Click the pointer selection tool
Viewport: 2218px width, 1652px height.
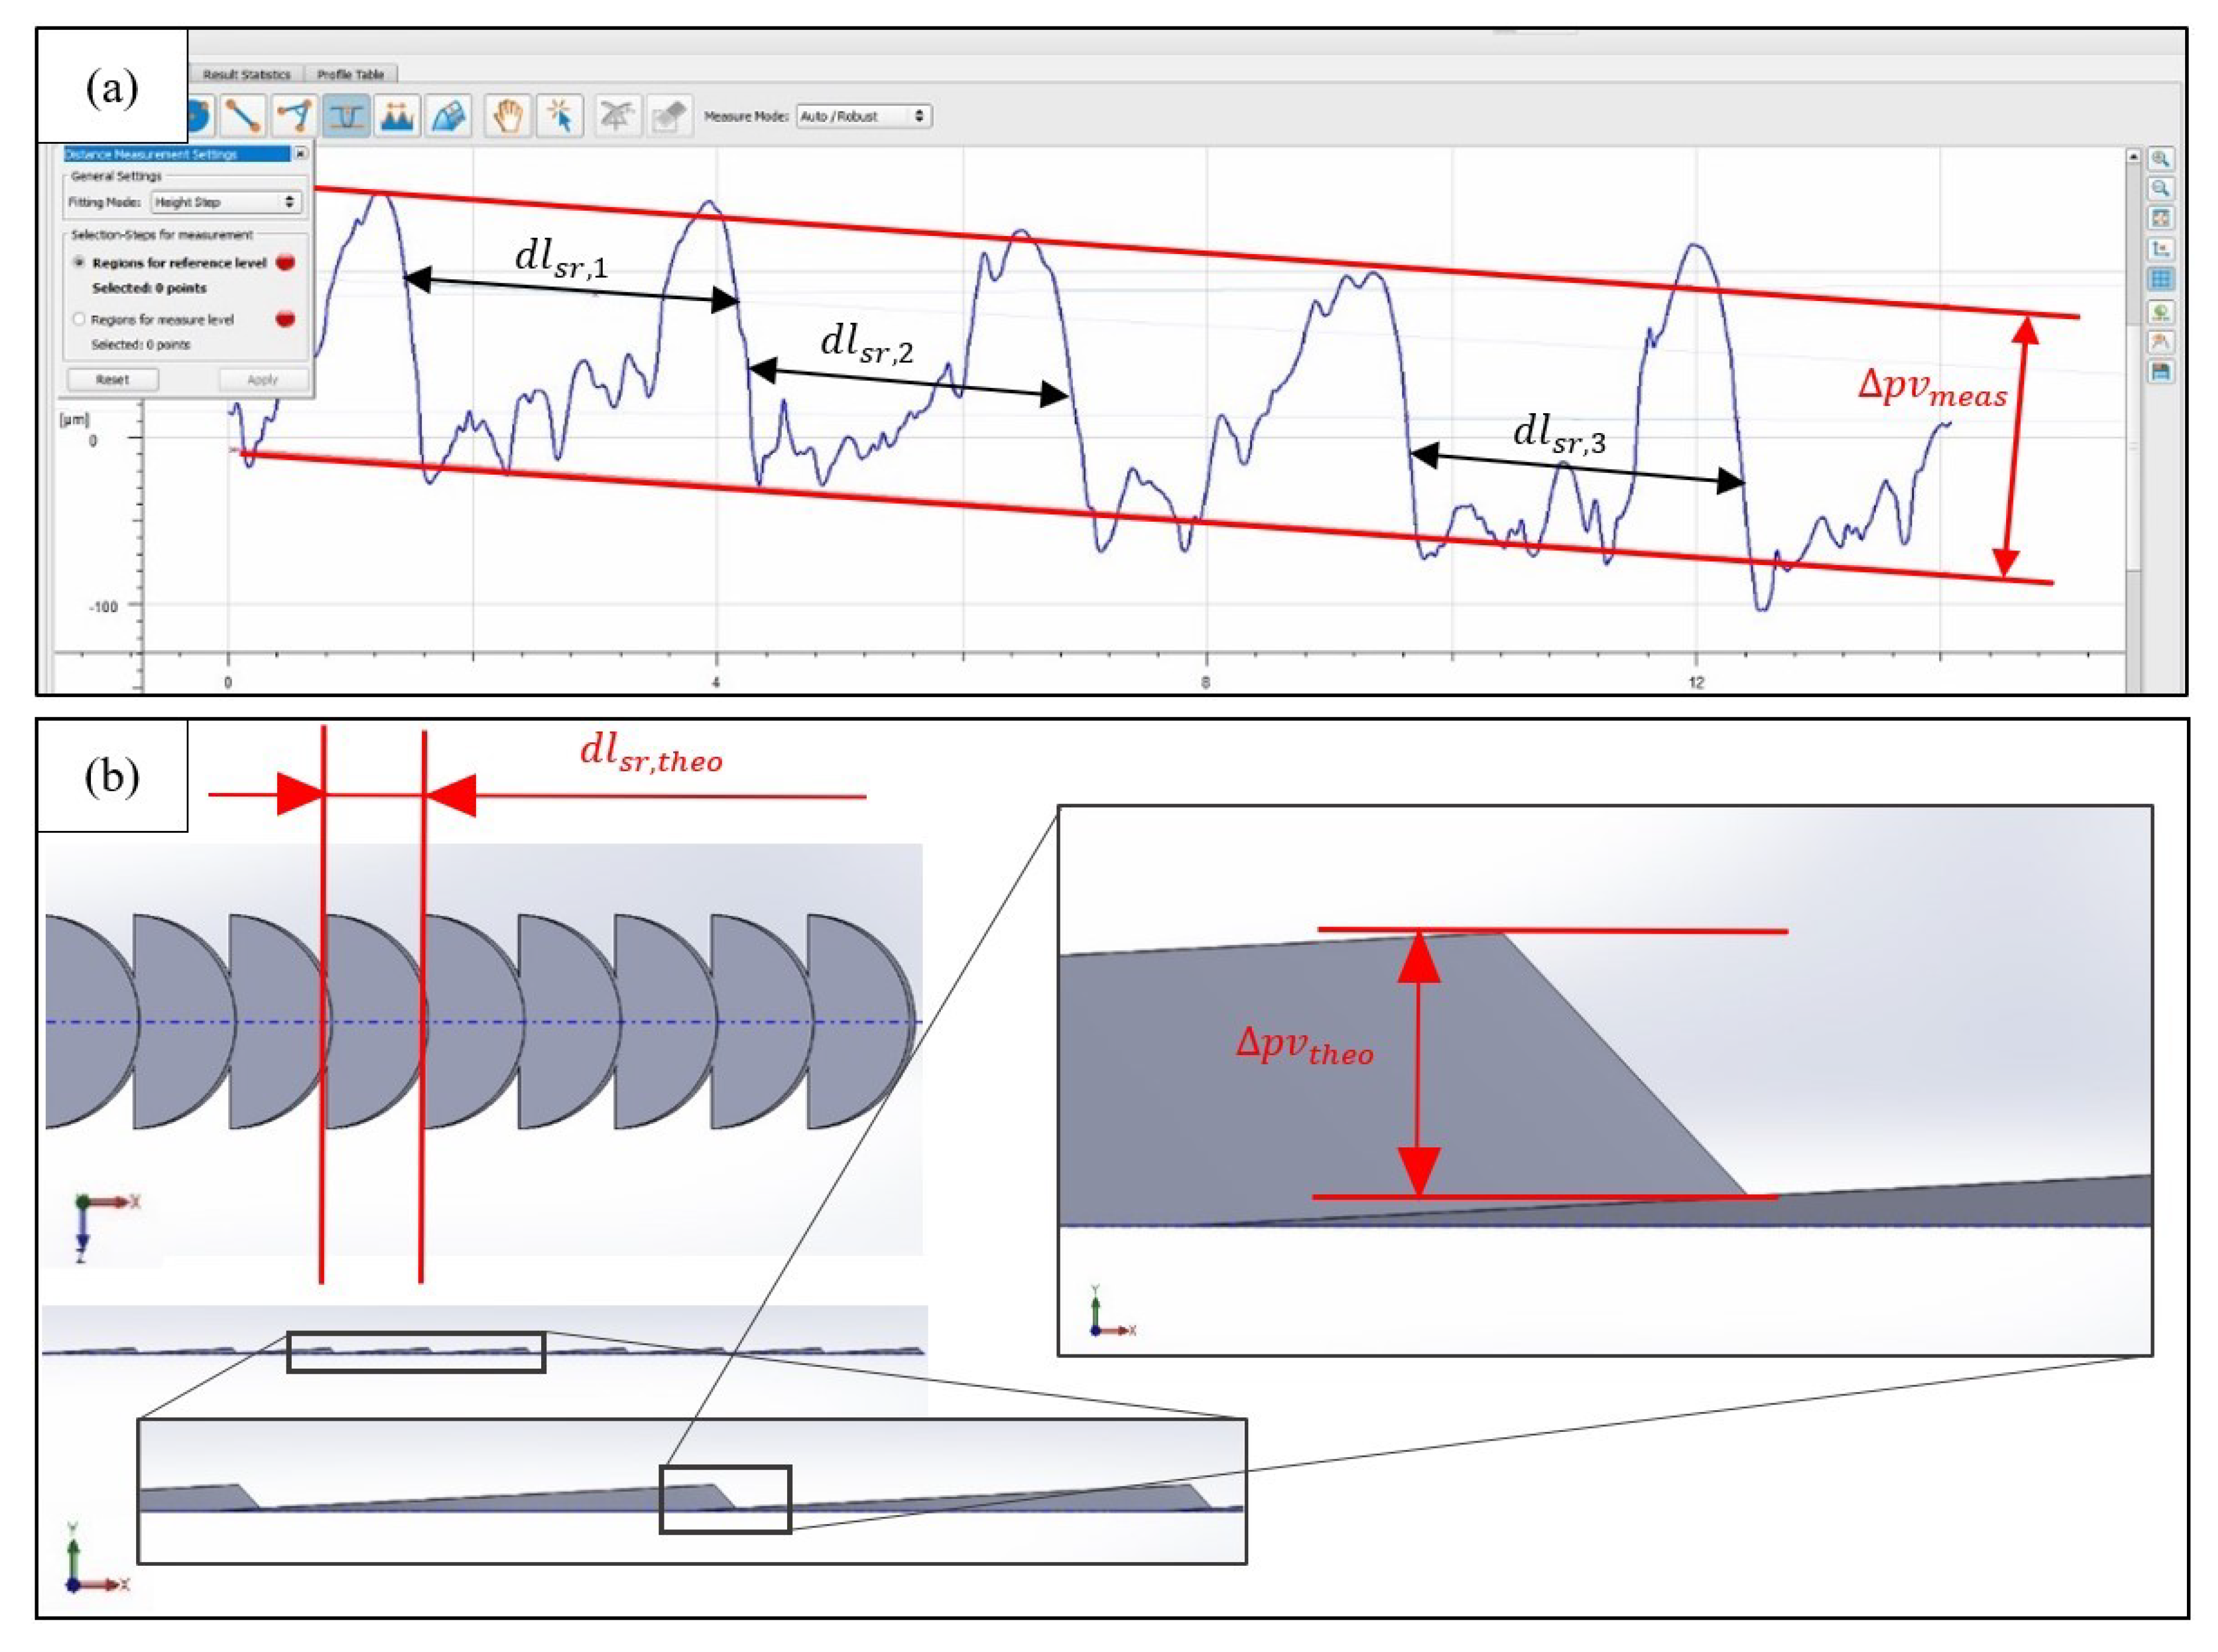click(x=559, y=116)
